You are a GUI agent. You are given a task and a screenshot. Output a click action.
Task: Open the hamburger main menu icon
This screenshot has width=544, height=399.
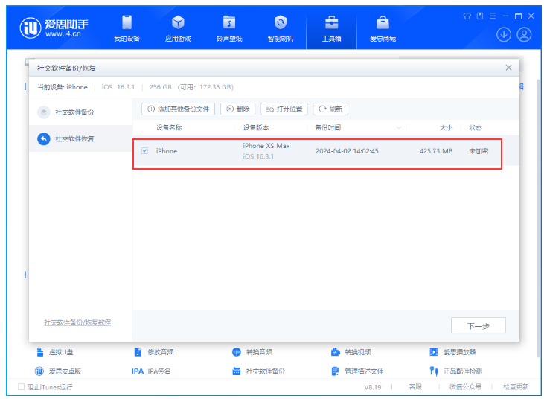[493, 16]
